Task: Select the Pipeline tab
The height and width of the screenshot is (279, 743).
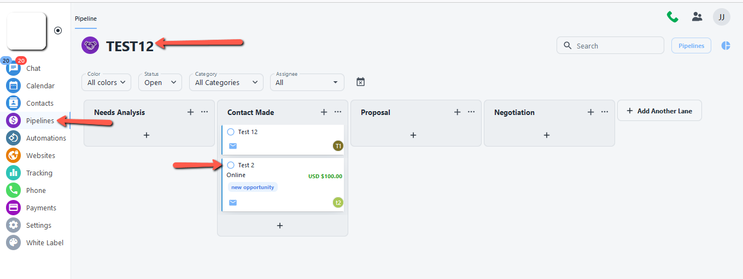Action: [x=86, y=19]
